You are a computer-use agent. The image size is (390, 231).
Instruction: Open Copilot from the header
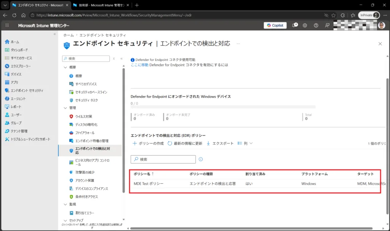click(x=275, y=25)
